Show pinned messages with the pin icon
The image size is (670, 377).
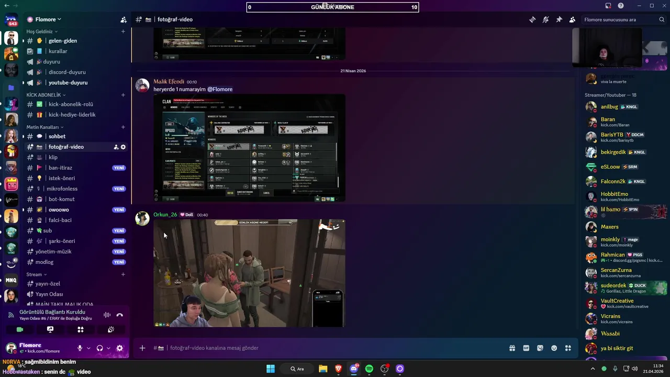[559, 19]
